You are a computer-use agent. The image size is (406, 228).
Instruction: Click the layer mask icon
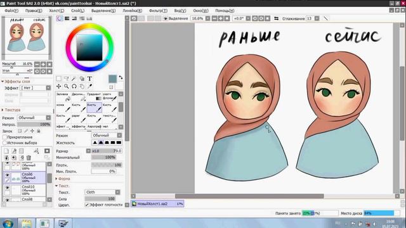coord(47,151)
